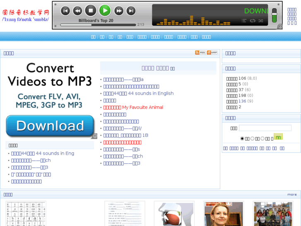Image resolution: width=301 pixels, height=226 pixels.
Task: Open the middle-list article link ending in 's'
Action: pos(121,149)
